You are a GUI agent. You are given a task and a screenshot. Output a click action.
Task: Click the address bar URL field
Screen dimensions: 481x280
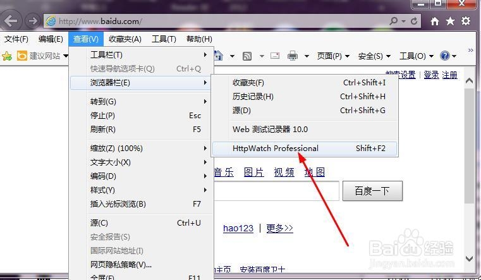point(215,21)
